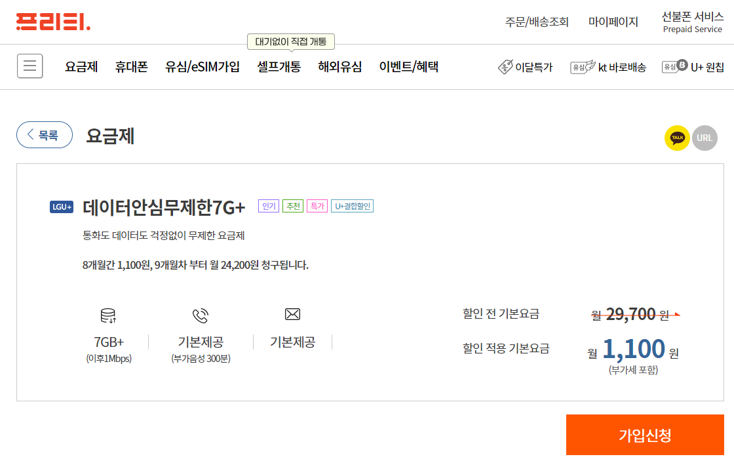Open 마이페이지 link

point(613,22)
